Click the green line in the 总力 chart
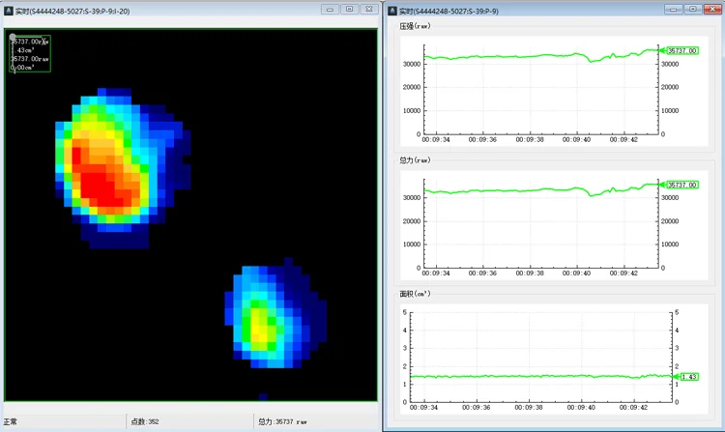 tap(541, 189)
